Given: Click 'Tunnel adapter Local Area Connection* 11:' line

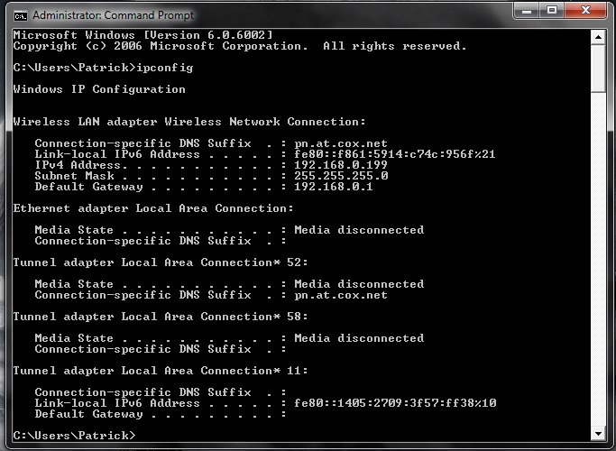Looking at the screenshot, I should click(161, 371).
